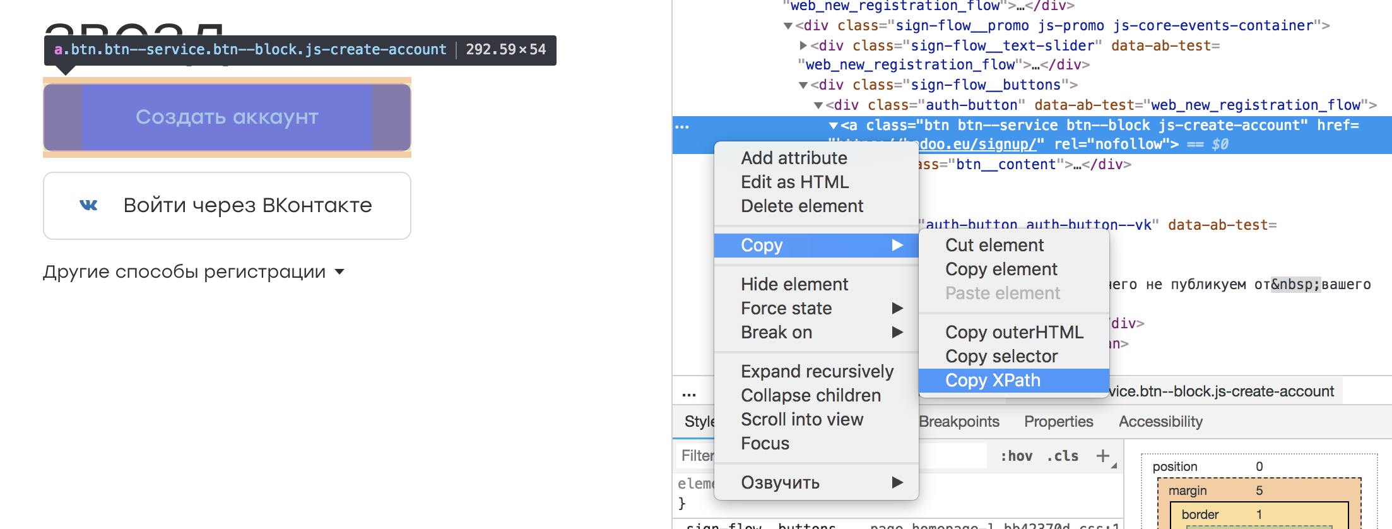The height and width of the screenshot is (529, 1392).
Task: Collapse the auth-button div node
Action: [x=818, y=105]
